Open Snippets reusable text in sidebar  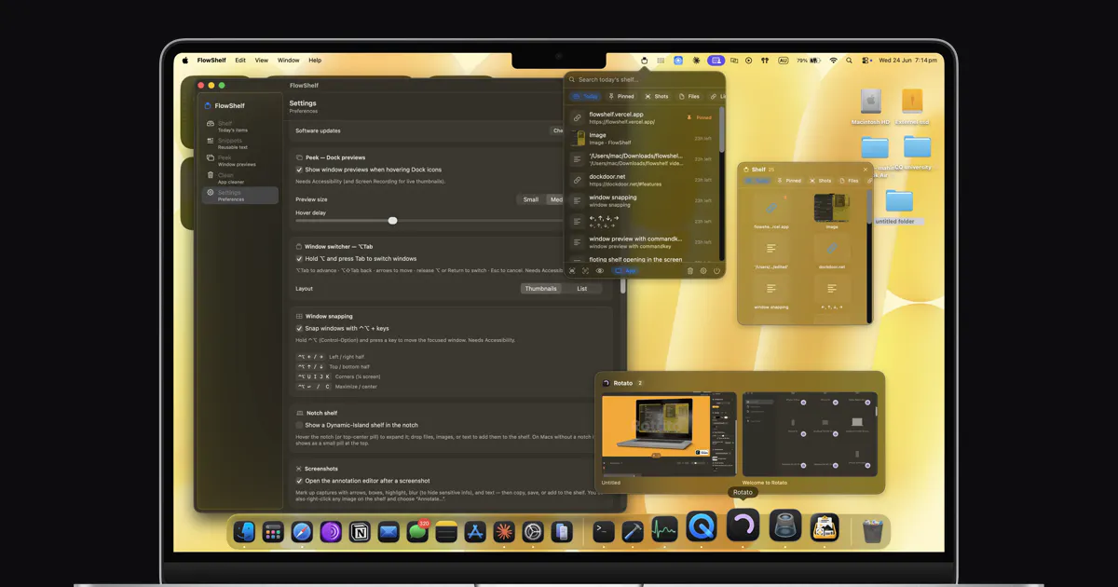click(240, 143)
